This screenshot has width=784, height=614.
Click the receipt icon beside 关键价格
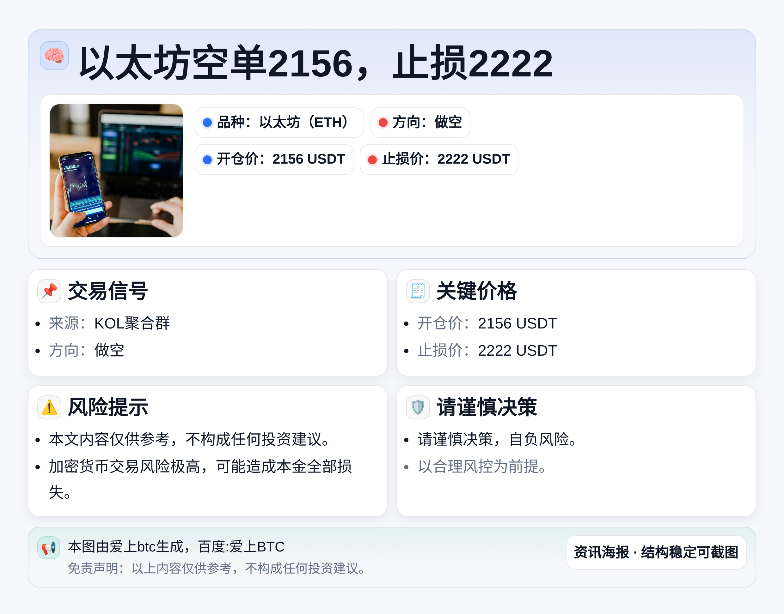[x=418, y=291]
